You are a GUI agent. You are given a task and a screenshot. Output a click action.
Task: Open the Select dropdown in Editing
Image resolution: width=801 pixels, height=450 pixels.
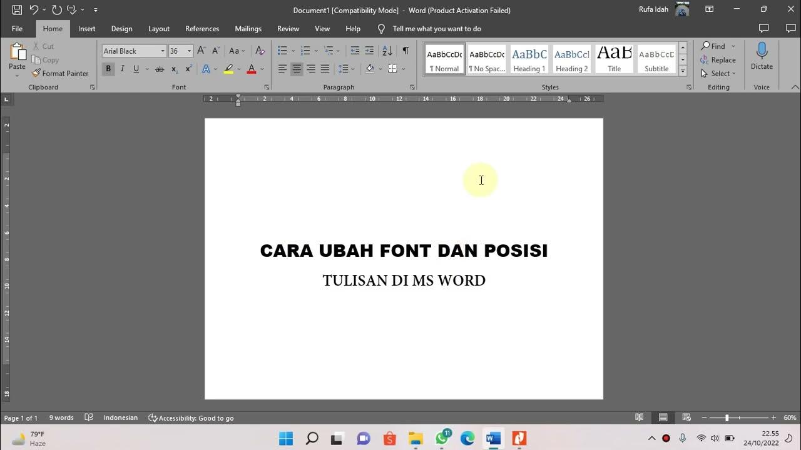pyautogui.click(x=718, y=73)
